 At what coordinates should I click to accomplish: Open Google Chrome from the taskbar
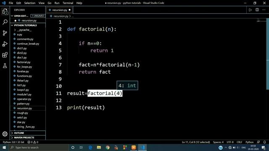click(x=108, y=147)
